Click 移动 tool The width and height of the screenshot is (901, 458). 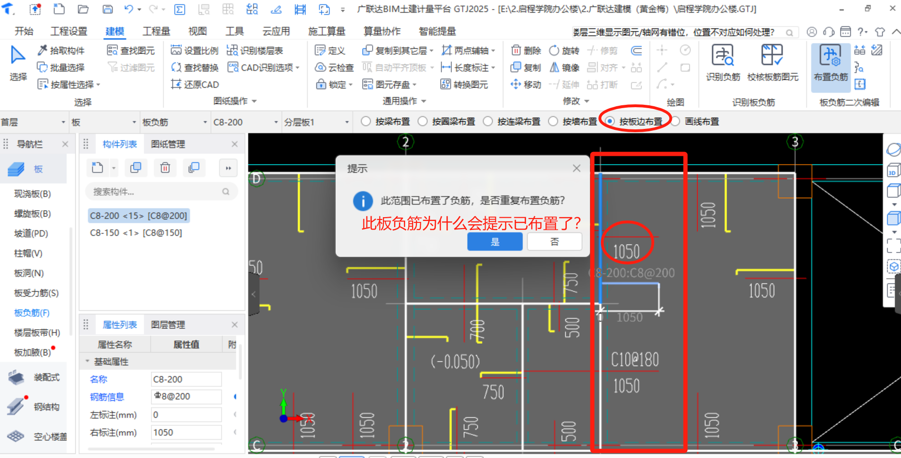point(526,85)
